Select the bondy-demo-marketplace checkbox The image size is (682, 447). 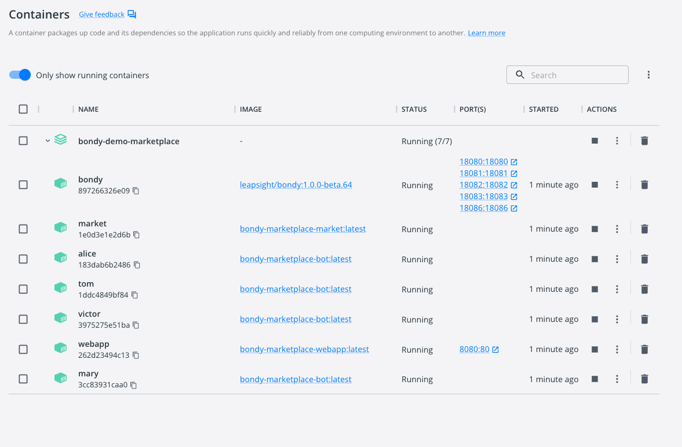(23, 141)
